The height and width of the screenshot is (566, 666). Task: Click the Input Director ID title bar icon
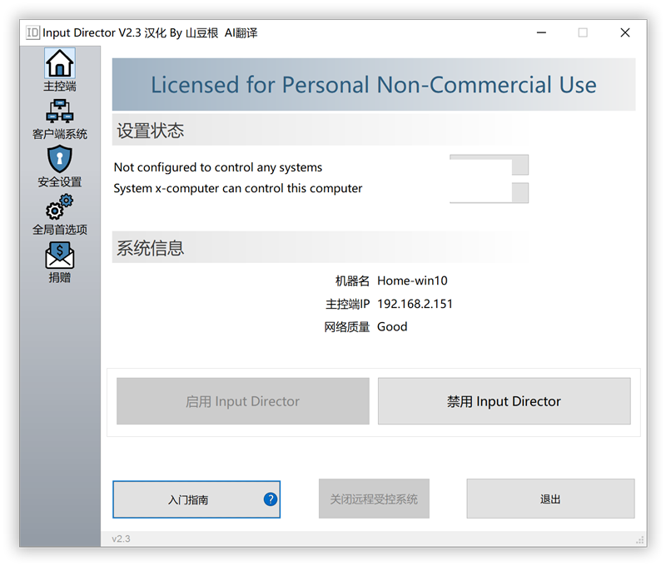(x=32, y=32)
